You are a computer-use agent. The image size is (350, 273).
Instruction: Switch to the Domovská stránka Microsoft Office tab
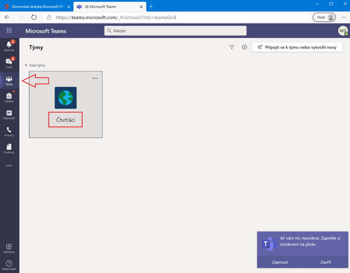(36, 6)
